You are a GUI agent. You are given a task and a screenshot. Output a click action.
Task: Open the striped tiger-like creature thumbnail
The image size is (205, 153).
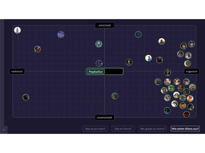pyautogui.click(x=177, y=82)
